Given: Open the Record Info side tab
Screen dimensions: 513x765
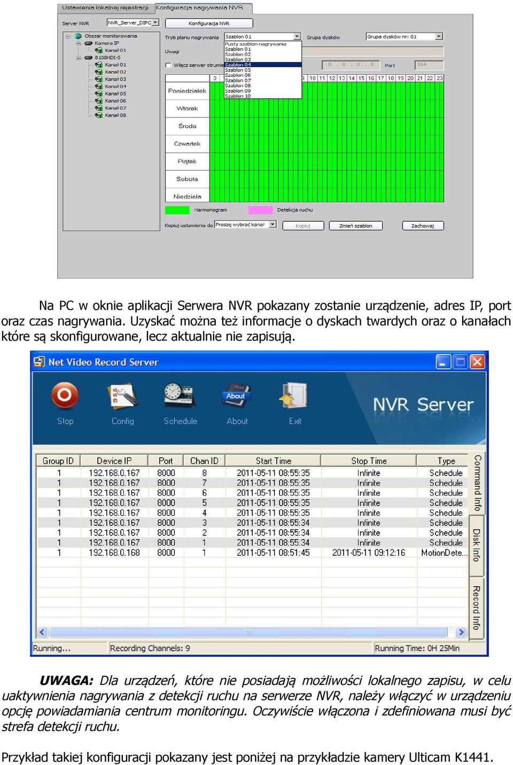Looking at the screenshot, I should pyautogui.click(x=477, y=608).
